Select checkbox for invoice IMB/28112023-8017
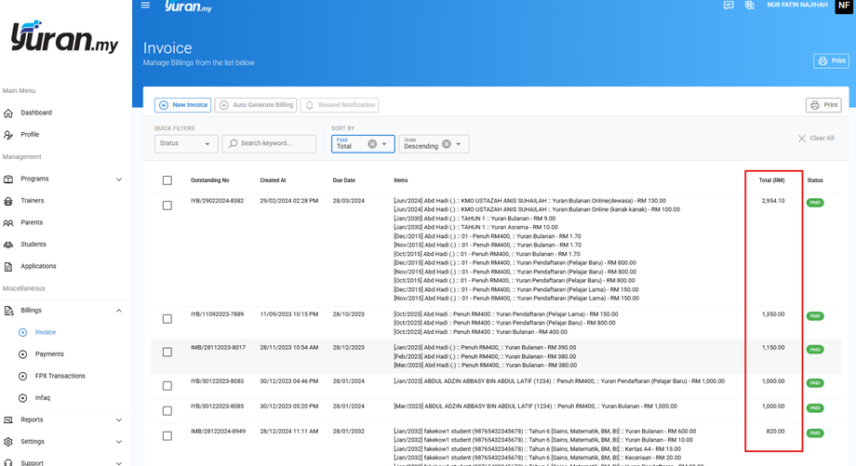The image size is (856, 466). click(x=167, y=353)
